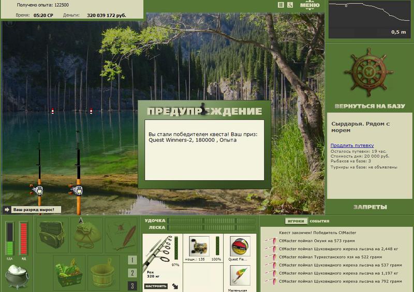The height and width of the screenshot is (292, 414).
Task: Select the small spinner lure
Action: (240, 275)
